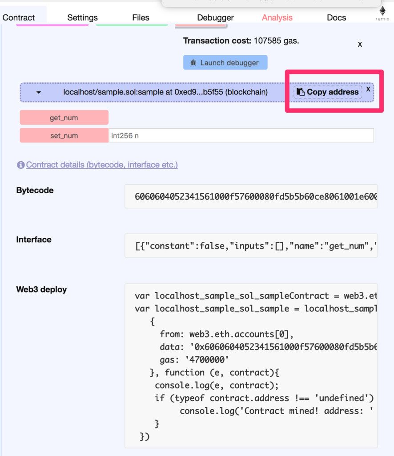Click the bug icon on Launch debugger
Viewport: 394px width, 456px height.
pyautogui.click(x=193, y=62)
